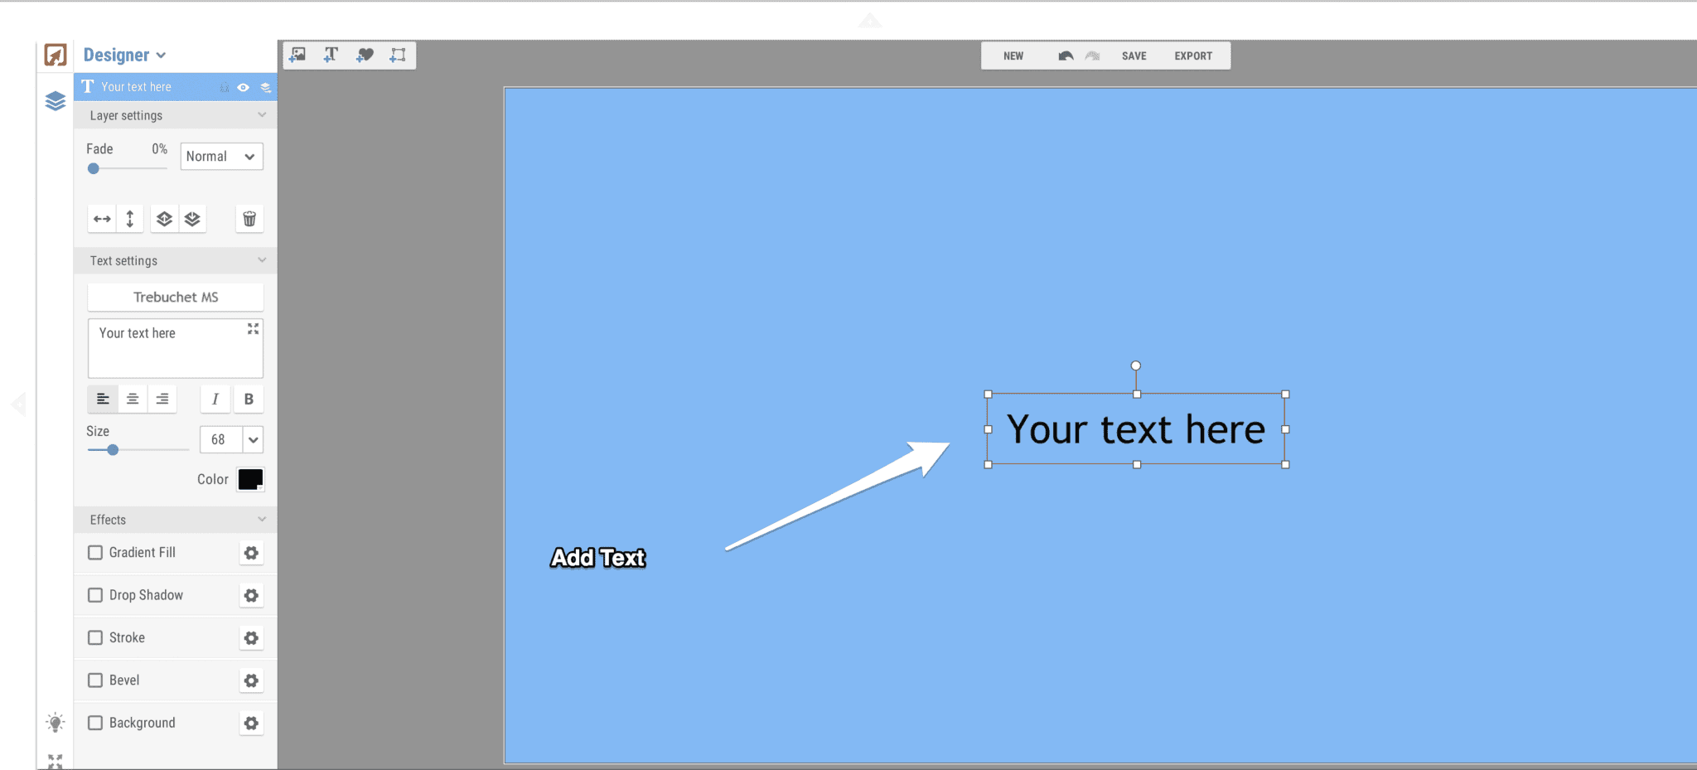Open the Designer mode menu

[124, 55]
